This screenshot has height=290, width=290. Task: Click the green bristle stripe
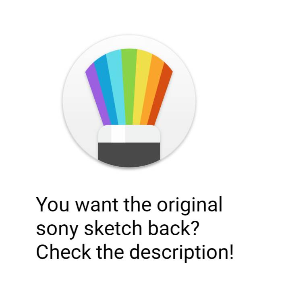pos(129,87)
